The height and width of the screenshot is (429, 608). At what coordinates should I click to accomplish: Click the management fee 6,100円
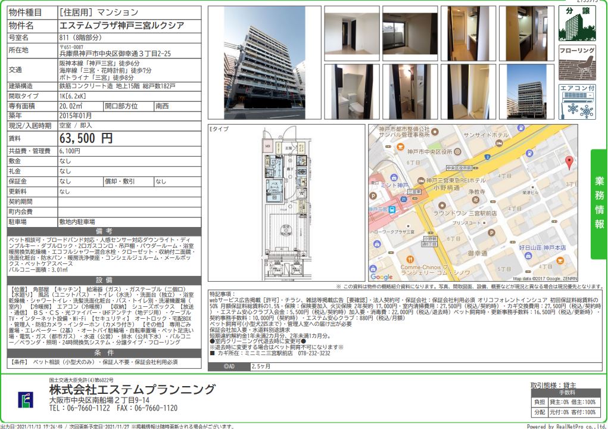click(x=70, y=151)
